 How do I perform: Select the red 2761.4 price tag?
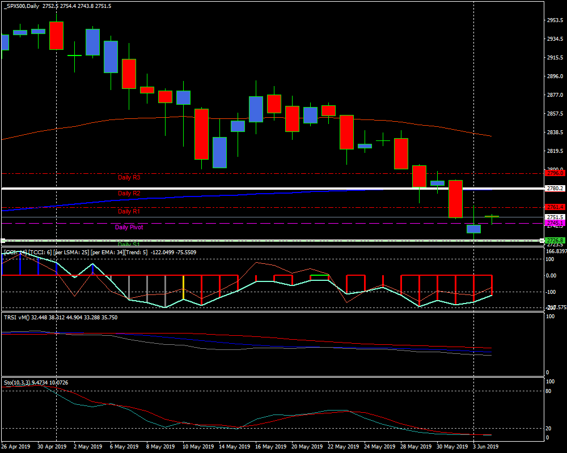(x=555, y=207)
